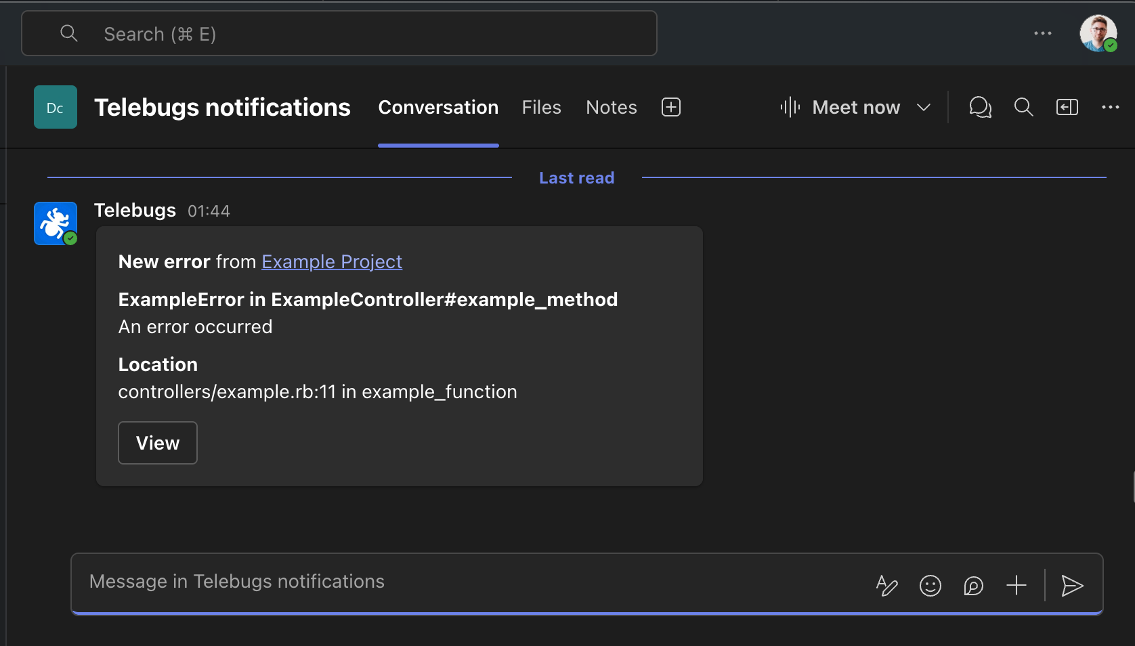Search within the channel using the magnifier icon
The width and height of the screenshot is (1135, 646).
[x=1023, y=107]
